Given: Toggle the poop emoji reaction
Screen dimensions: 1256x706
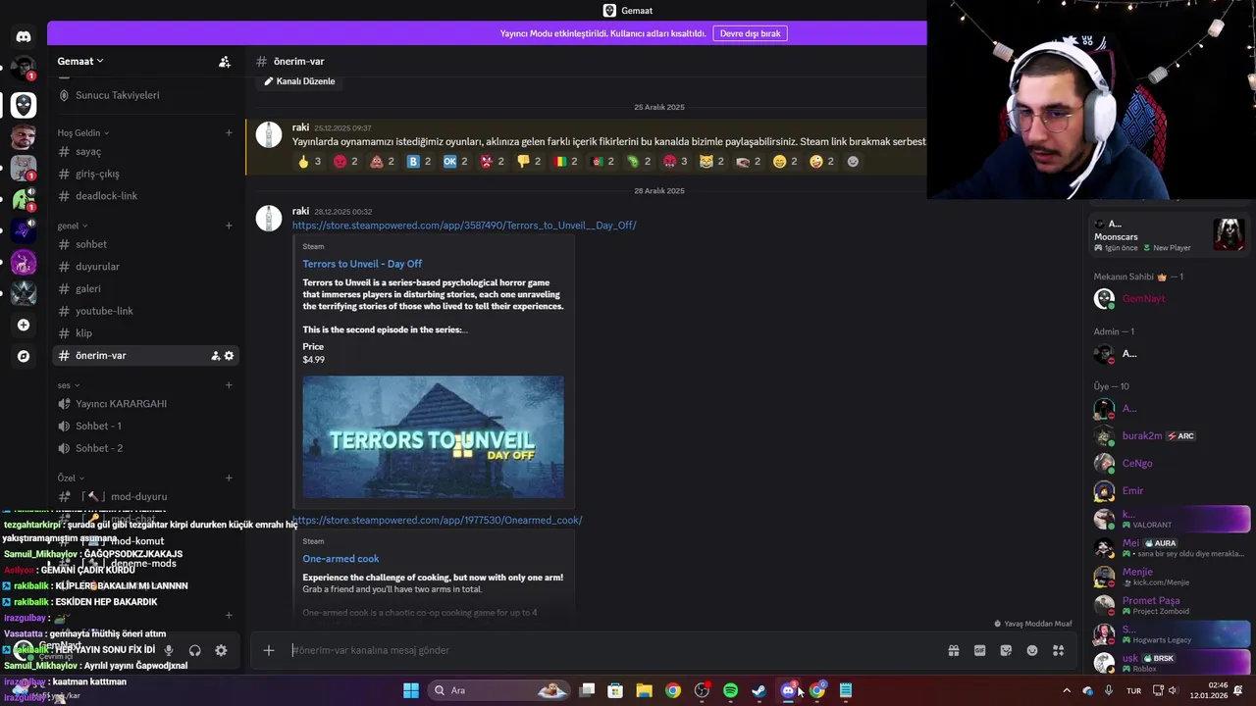Looking at the screenshot, I should pos(383,162).
